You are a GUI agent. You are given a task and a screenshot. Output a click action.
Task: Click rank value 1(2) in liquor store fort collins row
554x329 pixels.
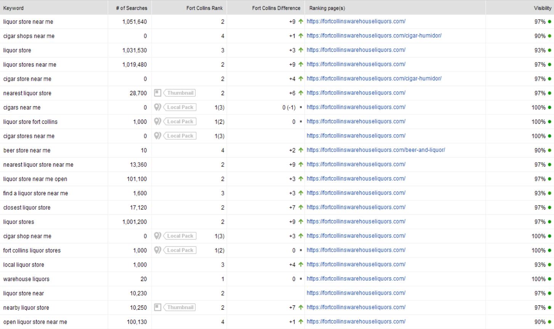pos(219,122)
